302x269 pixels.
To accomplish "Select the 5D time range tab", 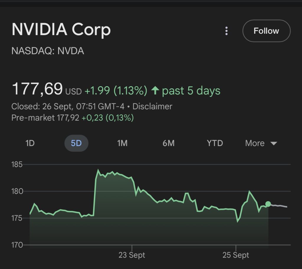I will tap(76, 144).
